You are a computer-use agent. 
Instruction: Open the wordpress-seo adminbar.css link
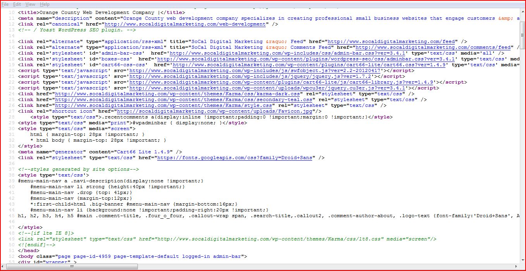click(305, 59)
